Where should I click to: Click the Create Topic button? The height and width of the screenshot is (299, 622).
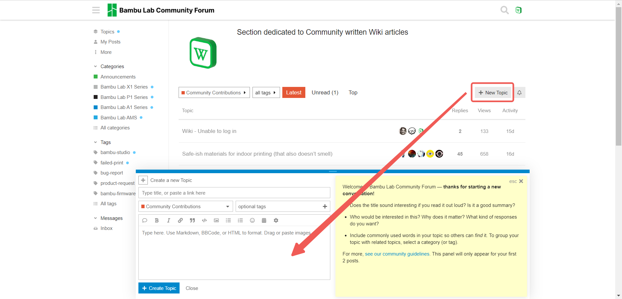[159, 288]
